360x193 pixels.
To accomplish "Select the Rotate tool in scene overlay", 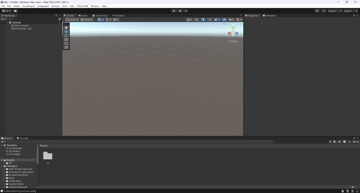I will click(x=66, y=35).
